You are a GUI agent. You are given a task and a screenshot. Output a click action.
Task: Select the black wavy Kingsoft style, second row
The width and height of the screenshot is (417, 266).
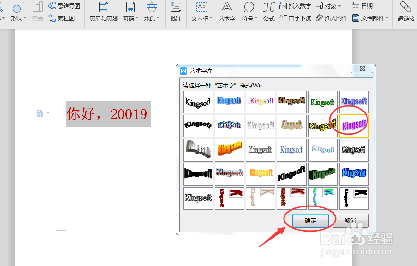pos(198,126)
